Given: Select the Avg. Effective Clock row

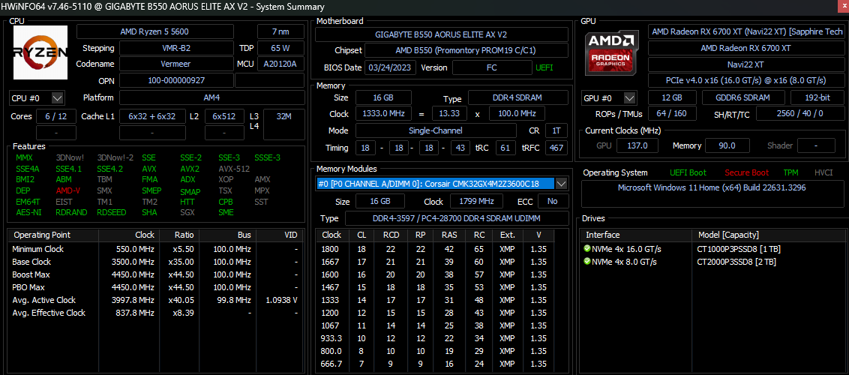Looking at the screenshot, I should click(x=155, y=313).
